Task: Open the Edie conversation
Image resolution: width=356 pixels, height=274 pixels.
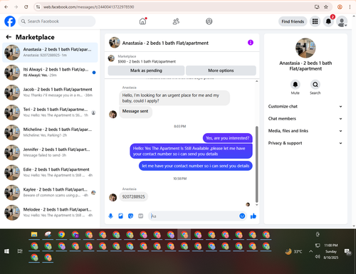Action: [50, 172]
